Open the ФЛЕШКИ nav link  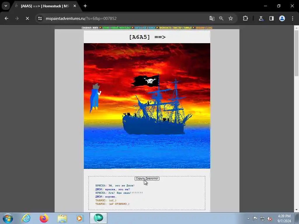(200, 28)
